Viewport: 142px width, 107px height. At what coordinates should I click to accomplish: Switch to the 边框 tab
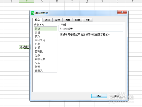click(68, 20)
